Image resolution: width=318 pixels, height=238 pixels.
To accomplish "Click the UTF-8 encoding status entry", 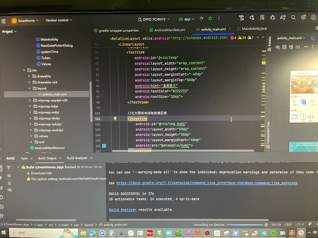I will coord(299,224).
